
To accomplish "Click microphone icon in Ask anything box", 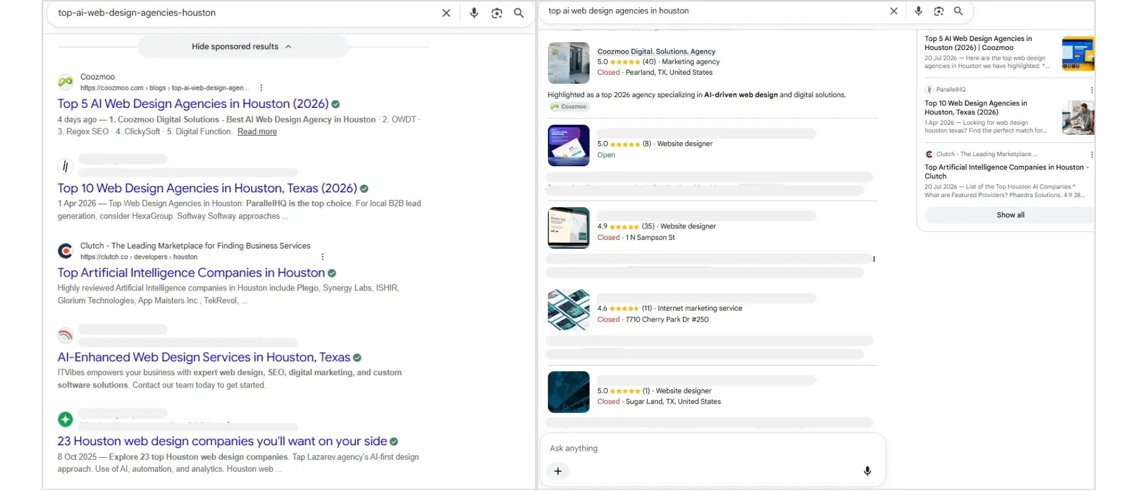I will [x=867, y=472].
